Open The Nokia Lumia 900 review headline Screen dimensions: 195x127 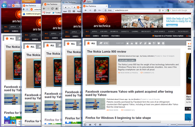click(x=107, y=51)
